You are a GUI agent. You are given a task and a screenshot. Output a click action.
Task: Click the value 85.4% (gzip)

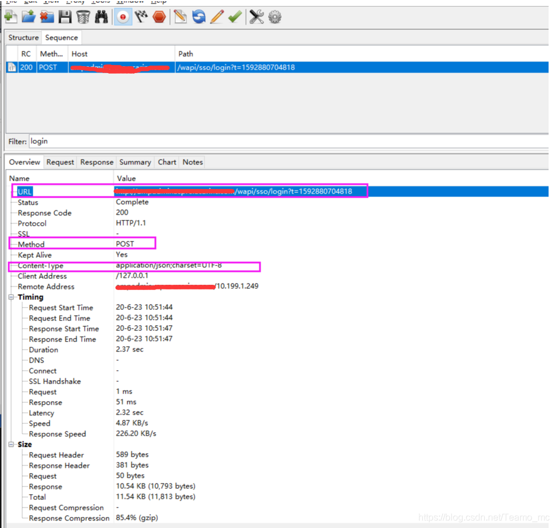137,517
